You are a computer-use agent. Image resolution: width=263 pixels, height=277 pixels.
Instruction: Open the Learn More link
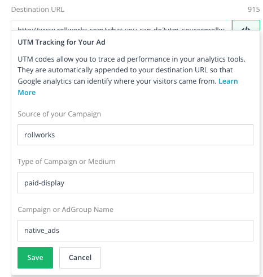point(228,81)
